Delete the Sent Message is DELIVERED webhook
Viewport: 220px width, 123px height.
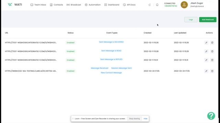(x=212, y=43)
